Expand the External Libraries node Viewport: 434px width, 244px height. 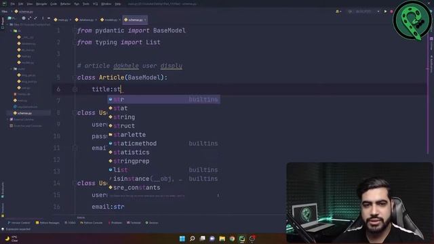click(7, 119)
